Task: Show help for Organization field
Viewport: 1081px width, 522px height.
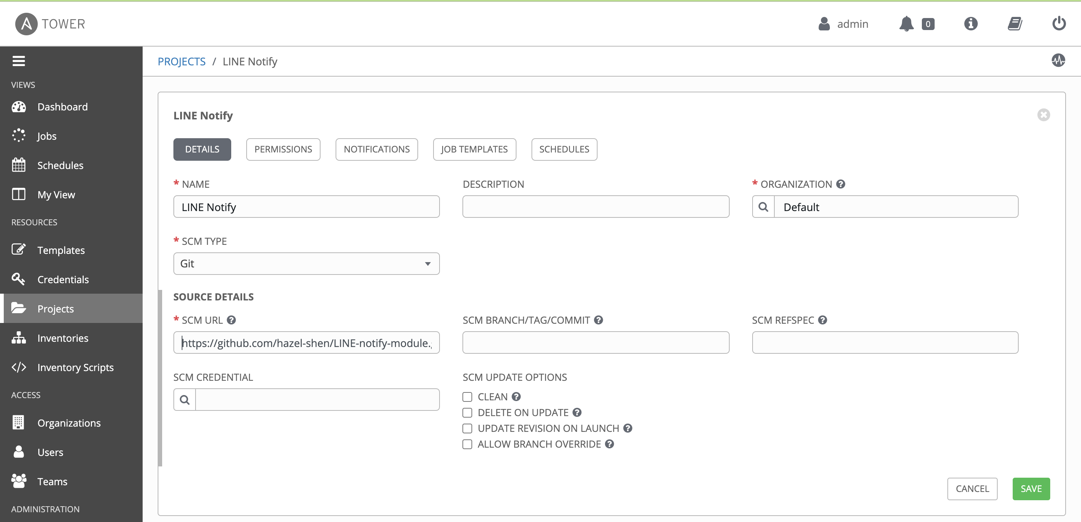Action: (840, 184)
